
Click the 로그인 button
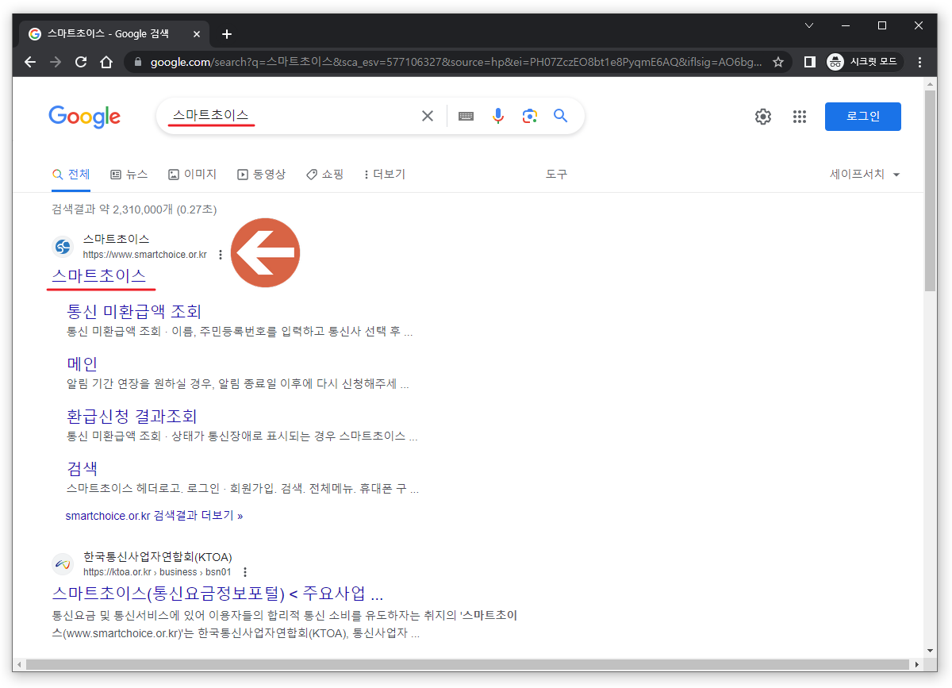(x=863, y=117)
